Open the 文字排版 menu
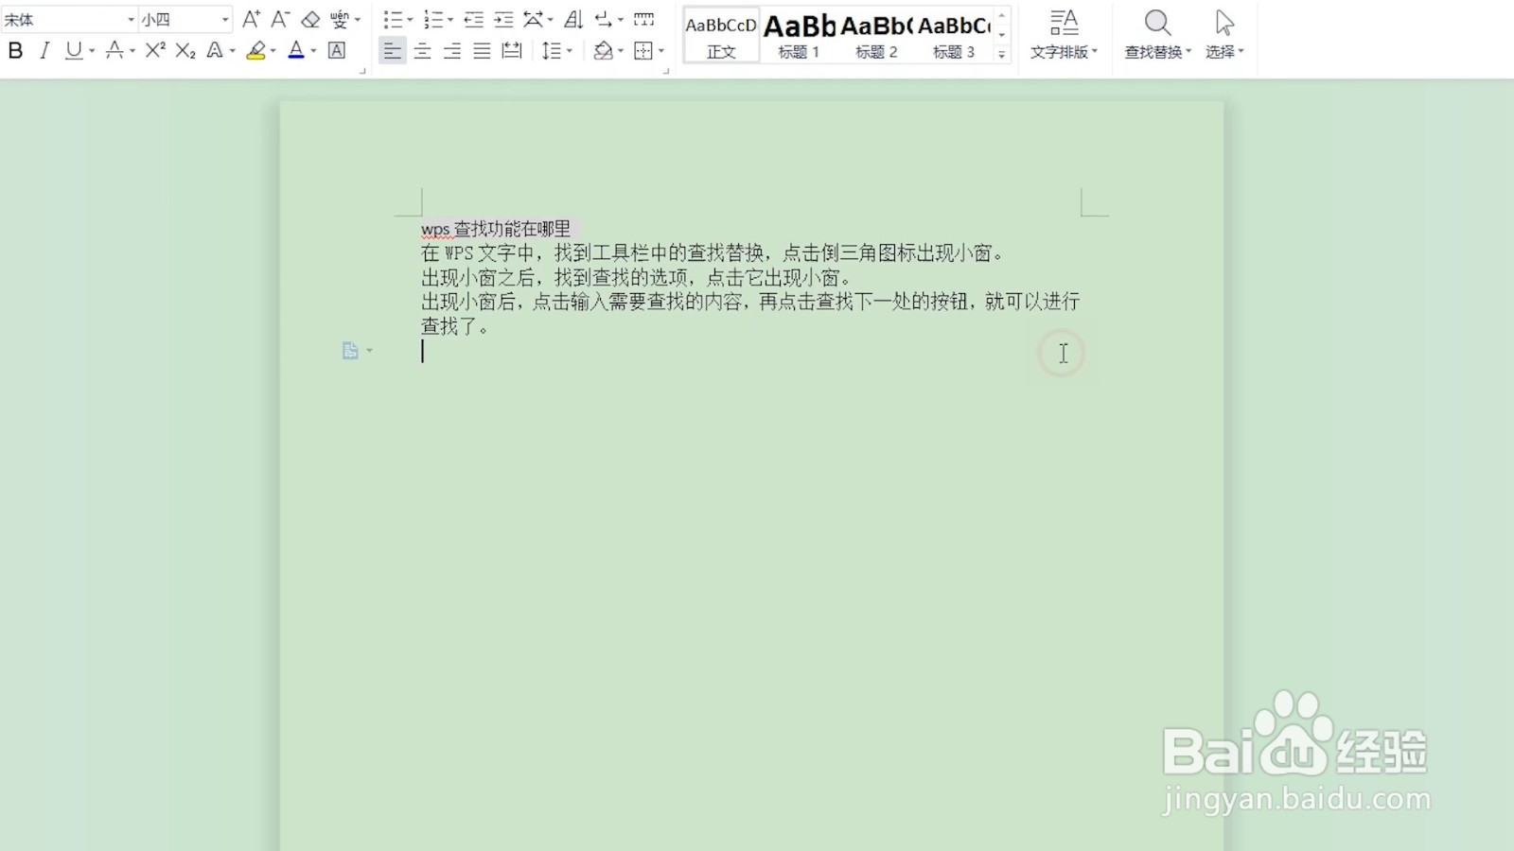 (x=1064, y=35)
